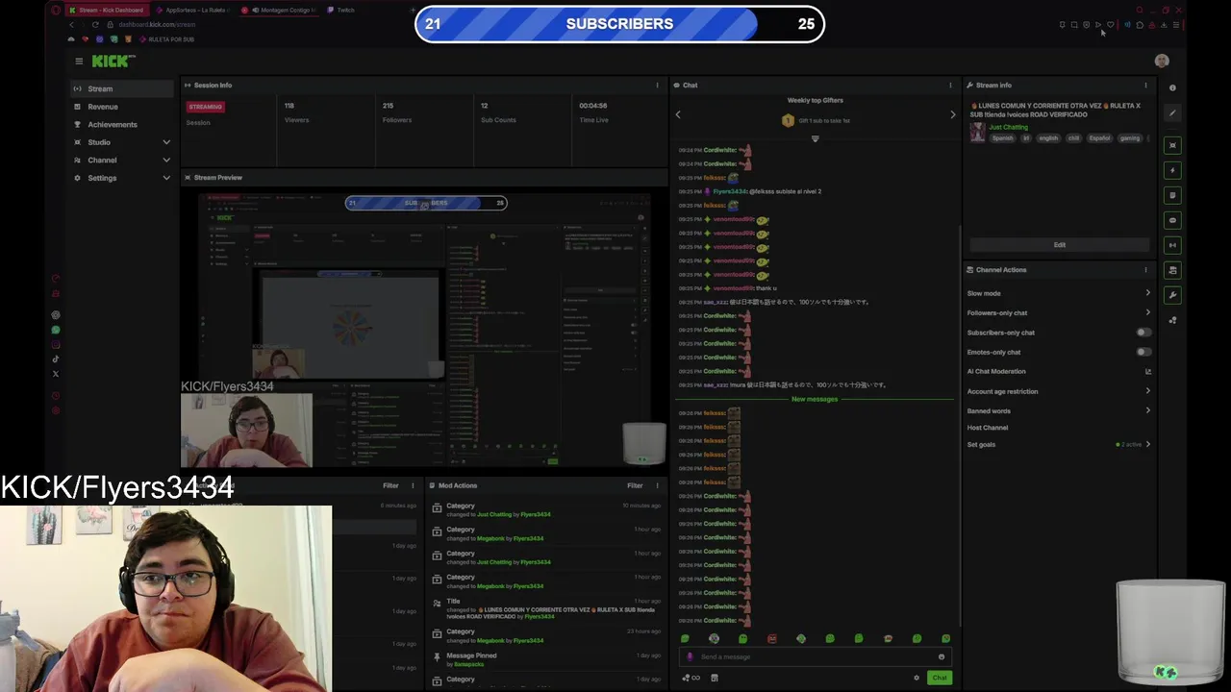Screen dimensions: 1231x692
Task: Jump to New messages divider in chat
Action: 815,399
